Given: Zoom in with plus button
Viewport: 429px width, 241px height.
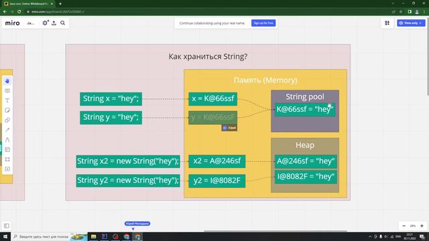Looking at the screenshot, I should [x=422, y=226].
